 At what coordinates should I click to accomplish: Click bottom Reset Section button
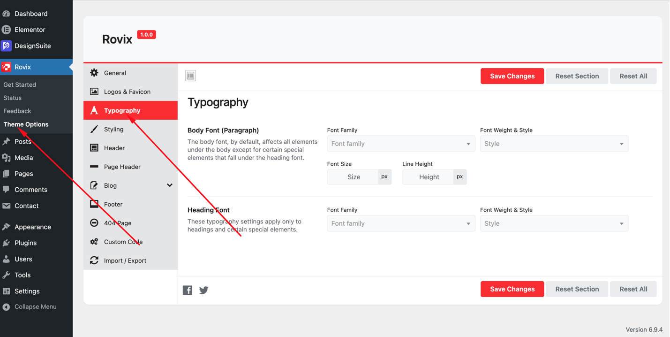[x=577, y=289]
